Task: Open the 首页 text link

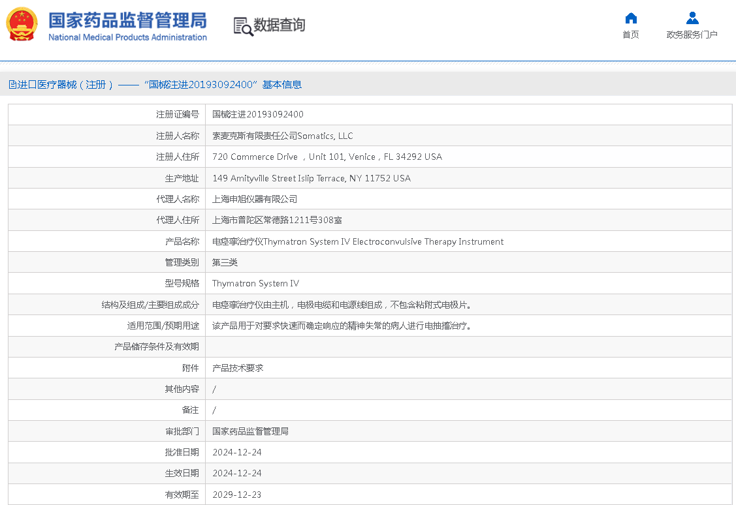Action: (631, 35)
